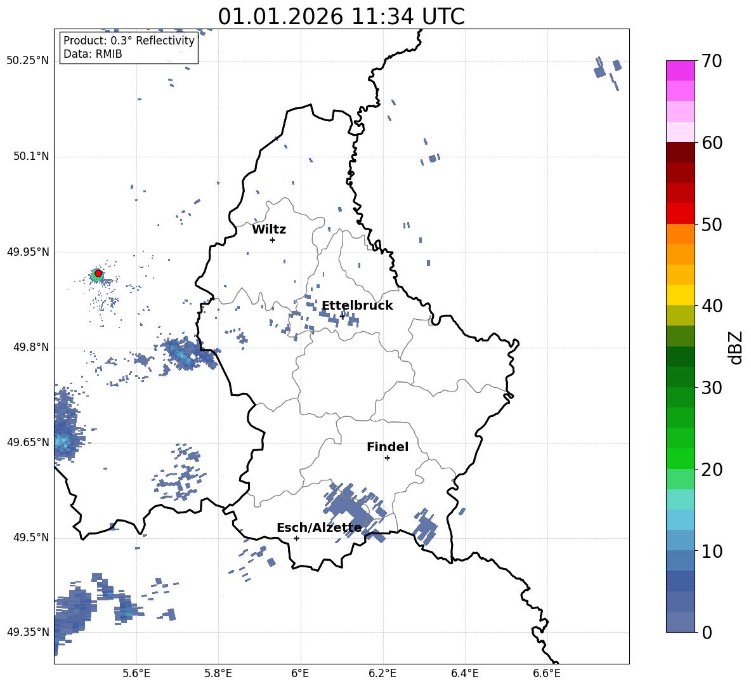751x686 pixels.
Task: Click the Ettelbruck station cross marker
Action: point(342,315)
